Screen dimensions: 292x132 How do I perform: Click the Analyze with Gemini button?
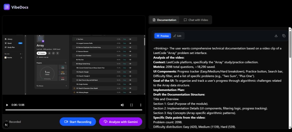121,122
